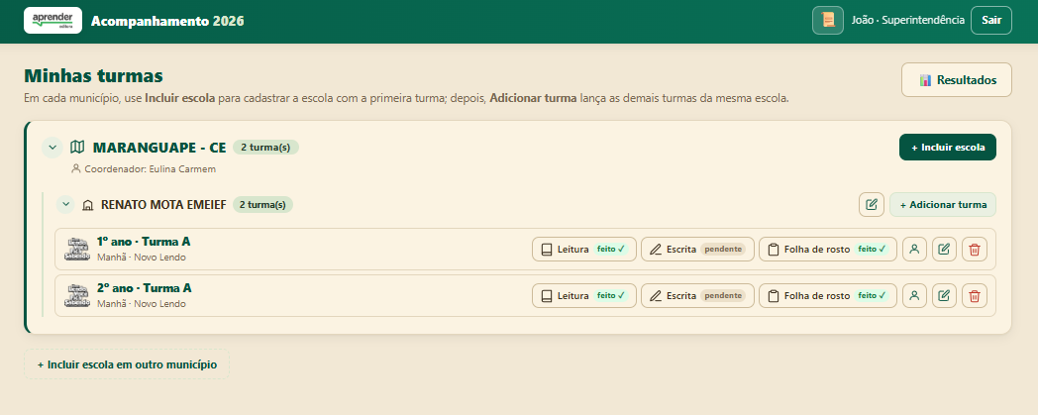Open Escrita for 2º ano Turma A
Viewport: 1038px width, 415px height.
click(x=697, y=296)
